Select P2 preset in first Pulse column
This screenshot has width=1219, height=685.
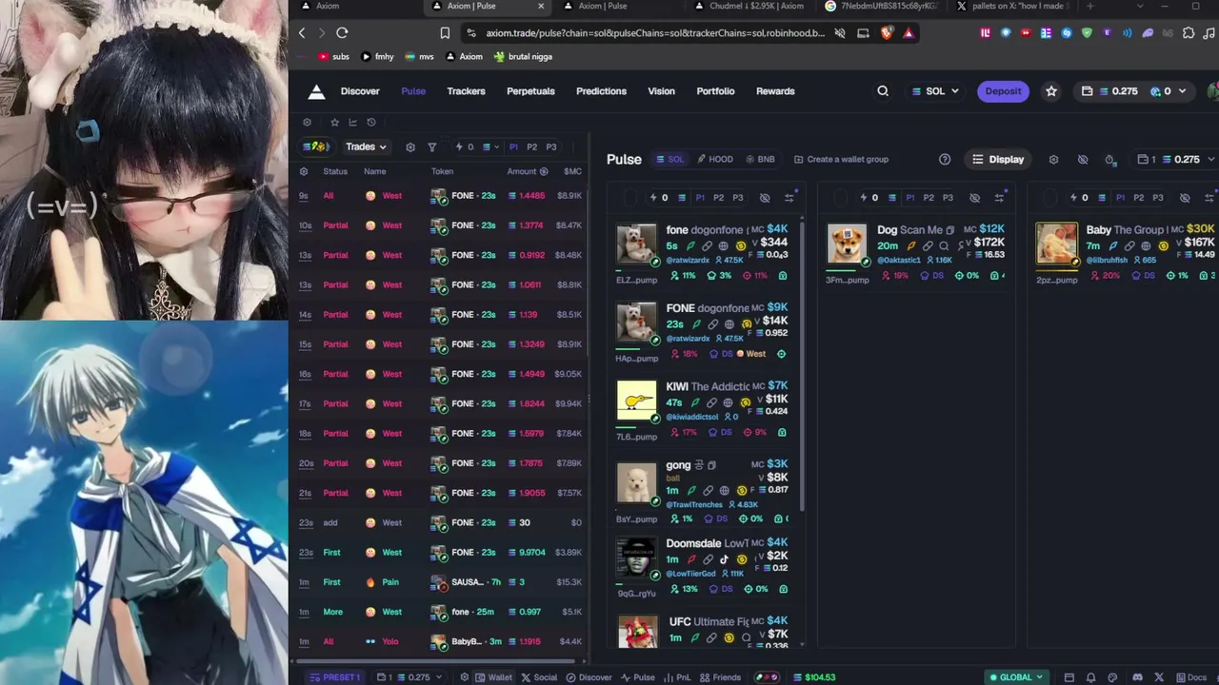(x=719, y=198)
